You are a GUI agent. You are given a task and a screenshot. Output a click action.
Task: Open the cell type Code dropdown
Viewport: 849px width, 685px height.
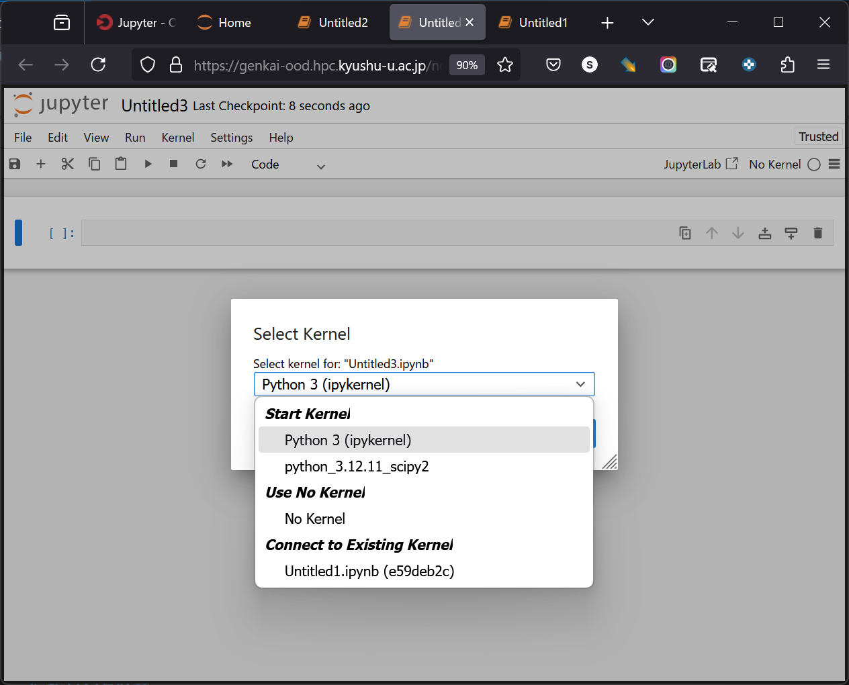coord(288,165)
